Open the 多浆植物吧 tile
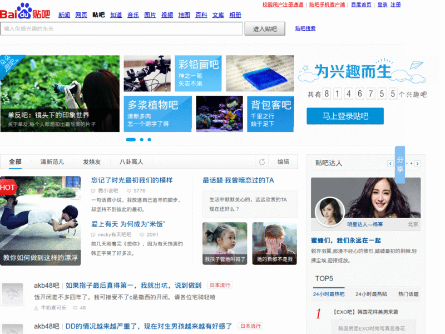 (158, 114)
